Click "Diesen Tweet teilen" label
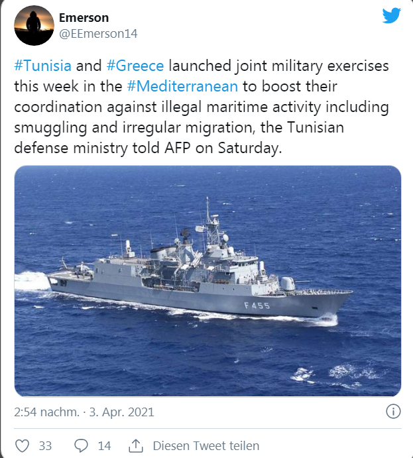 [x=206, y=445]
